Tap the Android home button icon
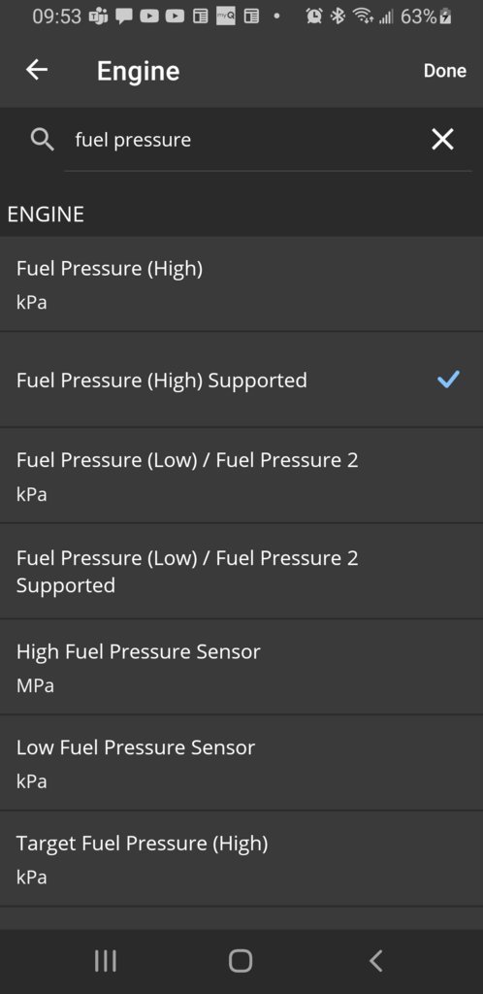Viewport: 483px width, 994px height. click(241, 961)
